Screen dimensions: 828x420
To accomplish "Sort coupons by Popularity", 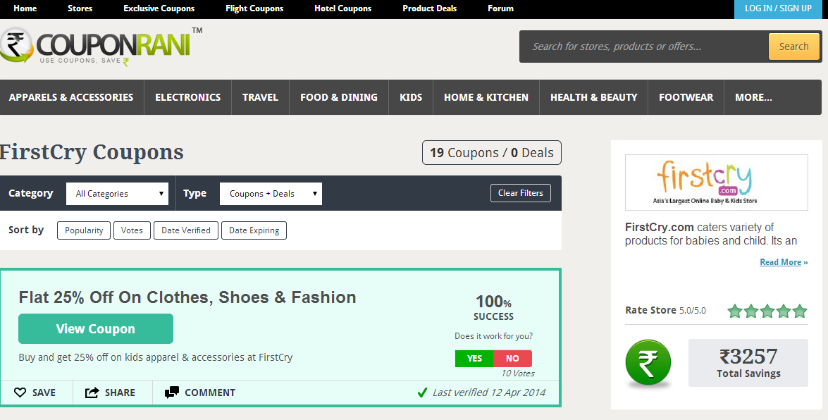I will point(84,230).
